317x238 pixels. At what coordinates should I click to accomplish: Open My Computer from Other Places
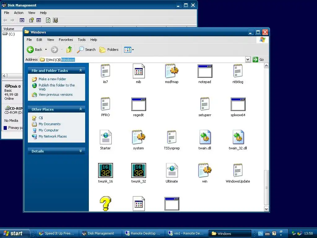click(x=49, y=130)
